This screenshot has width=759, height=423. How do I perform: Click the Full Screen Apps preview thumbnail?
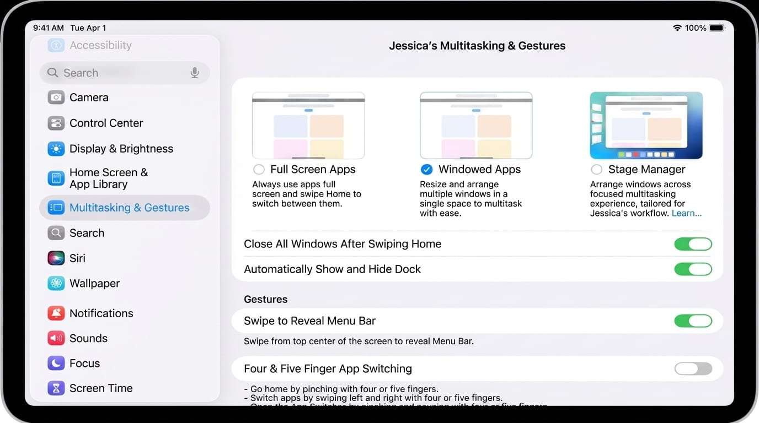(308, 126)
